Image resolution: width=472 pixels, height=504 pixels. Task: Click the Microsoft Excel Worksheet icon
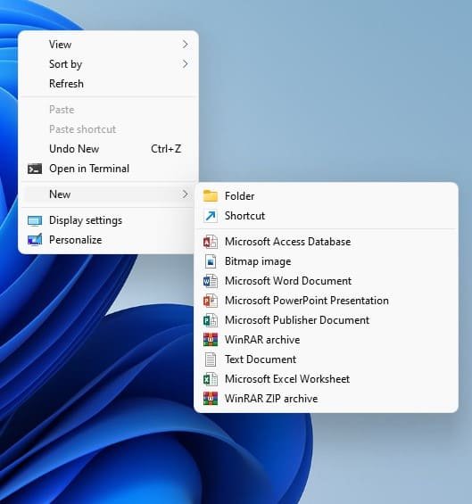[x=211, y=379]
